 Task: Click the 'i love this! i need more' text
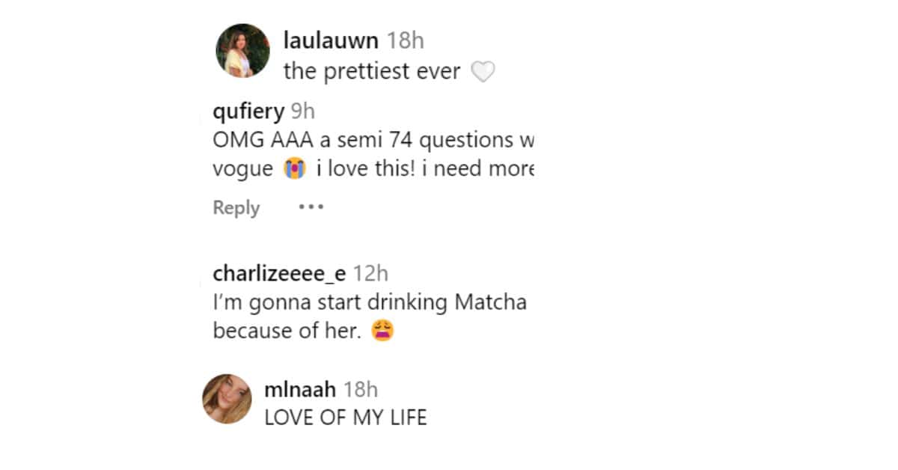424,169
